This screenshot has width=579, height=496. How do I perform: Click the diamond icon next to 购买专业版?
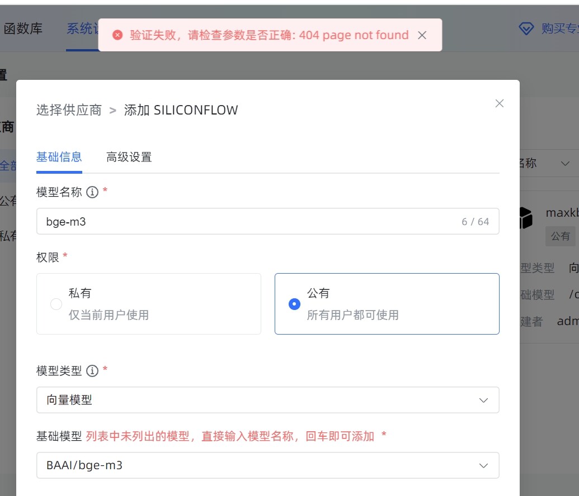coord(526,28)
